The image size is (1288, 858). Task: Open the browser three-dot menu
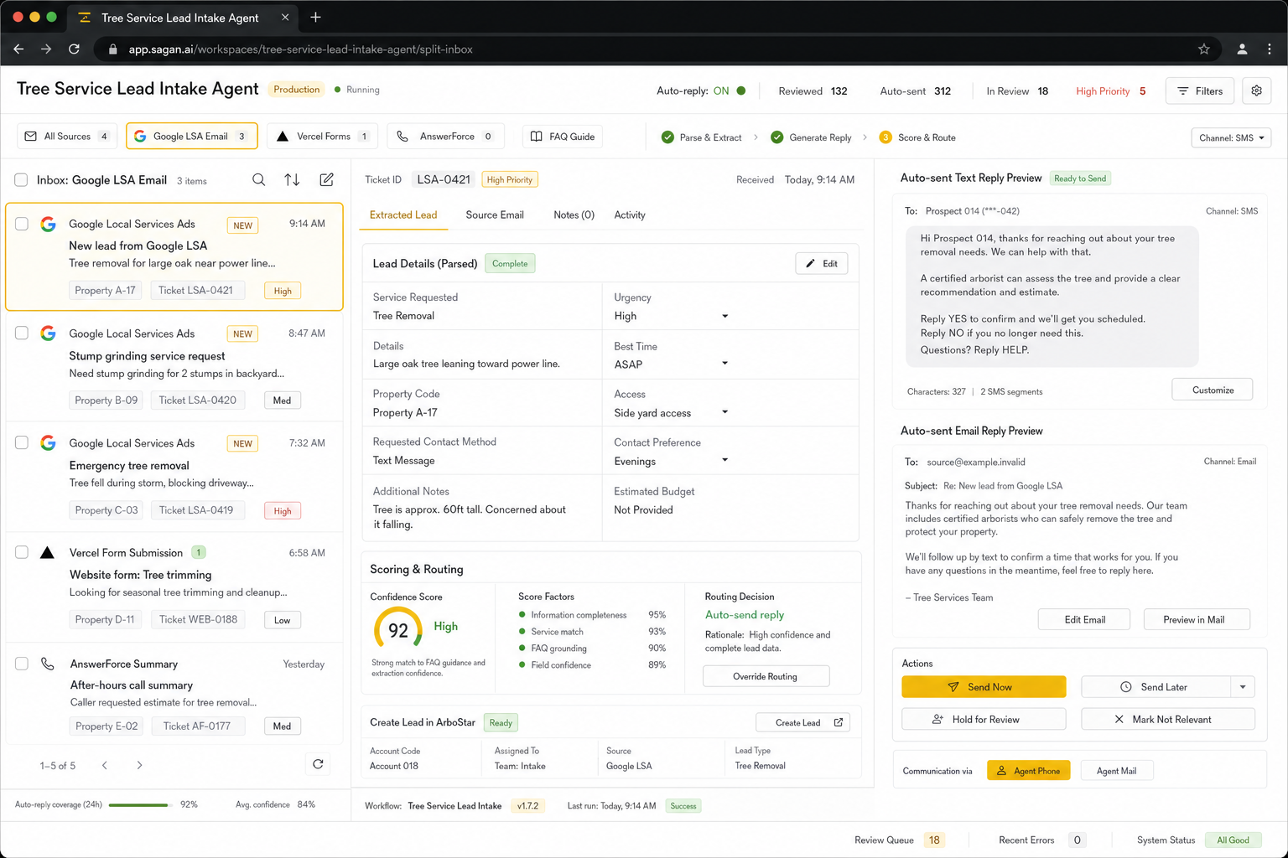tap(1270, 49)
